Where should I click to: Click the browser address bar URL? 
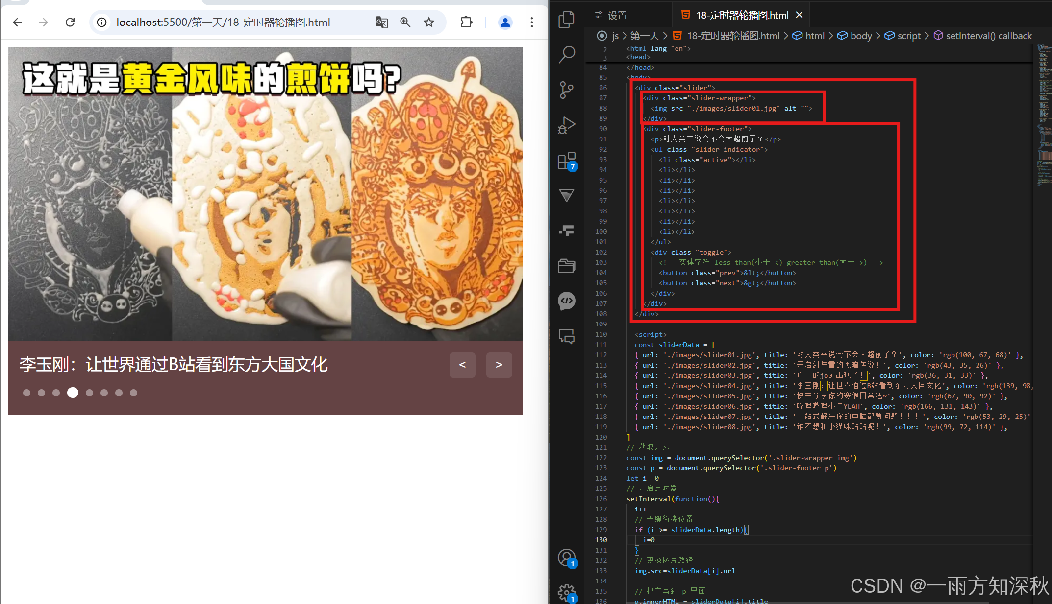pyautogui.click(x=223, y=22)
